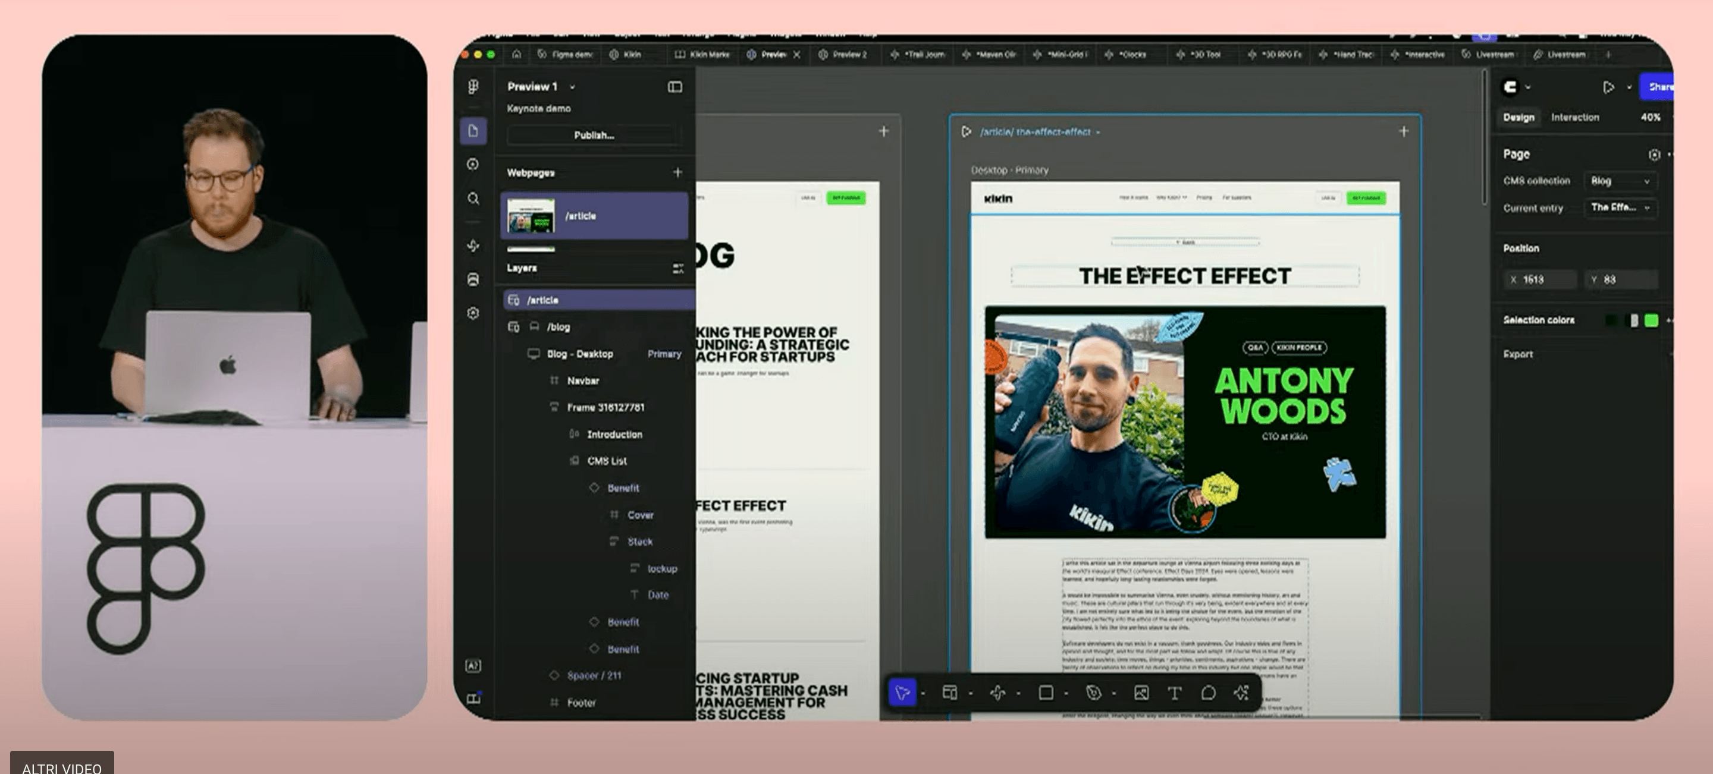
Task: Expand the Move tool options arrow
Action: [x=923, y=694]
